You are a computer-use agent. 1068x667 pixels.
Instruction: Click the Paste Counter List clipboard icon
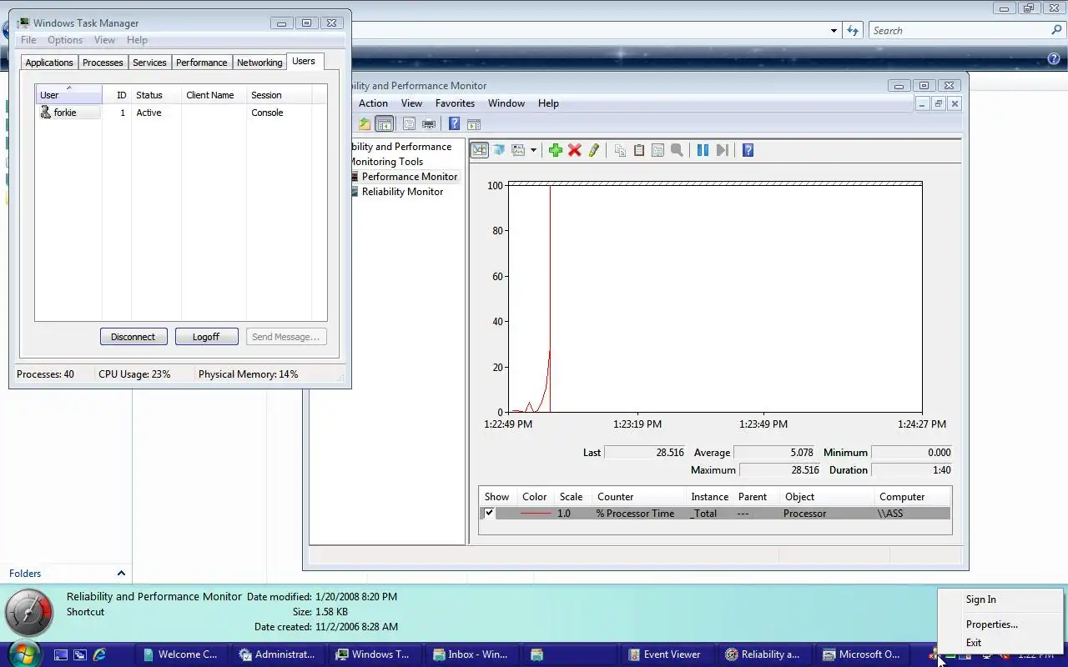click(x=639, y=150)
